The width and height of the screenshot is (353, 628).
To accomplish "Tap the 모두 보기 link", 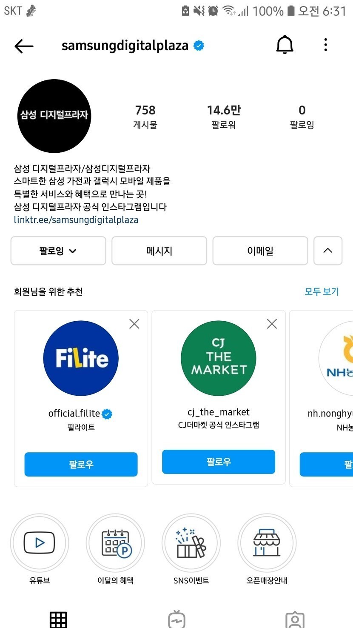I will (x=322, y=291).
